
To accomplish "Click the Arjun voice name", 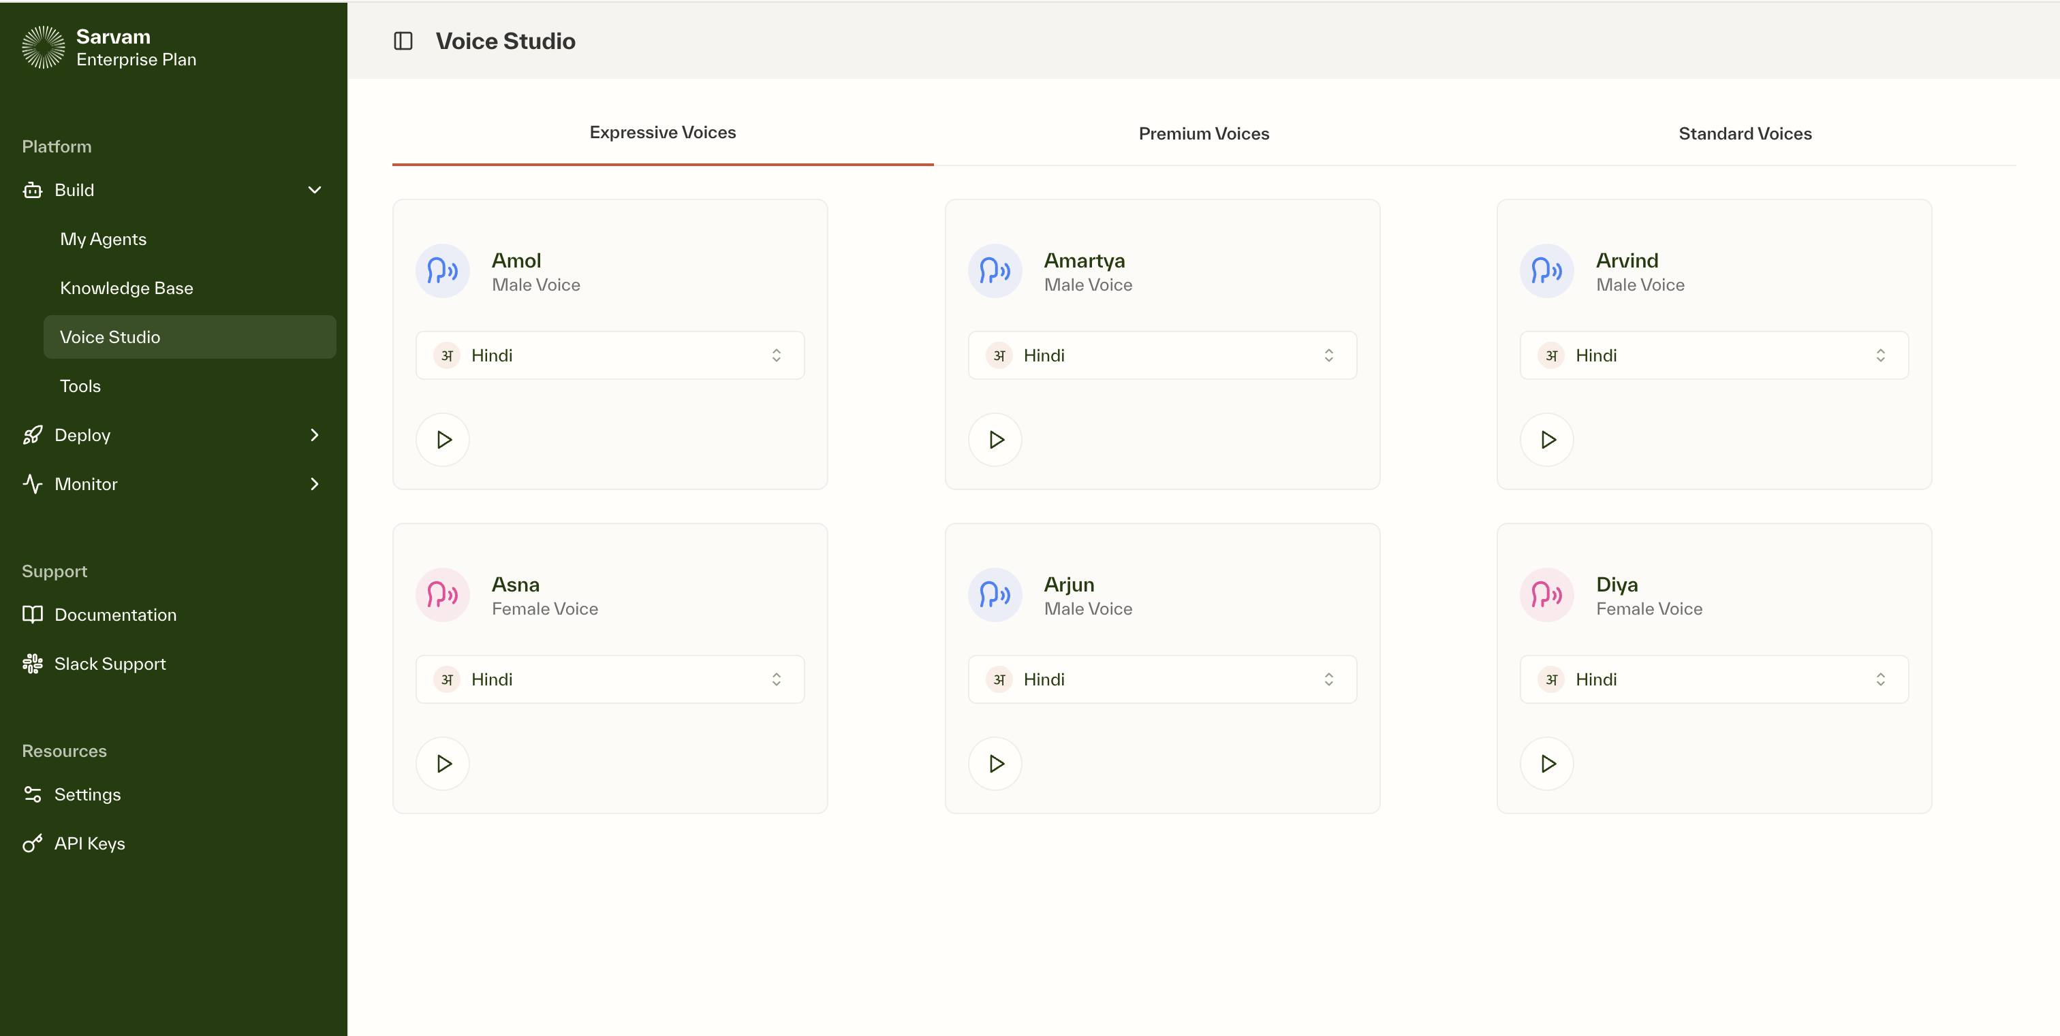I will tap(1068, 585).
